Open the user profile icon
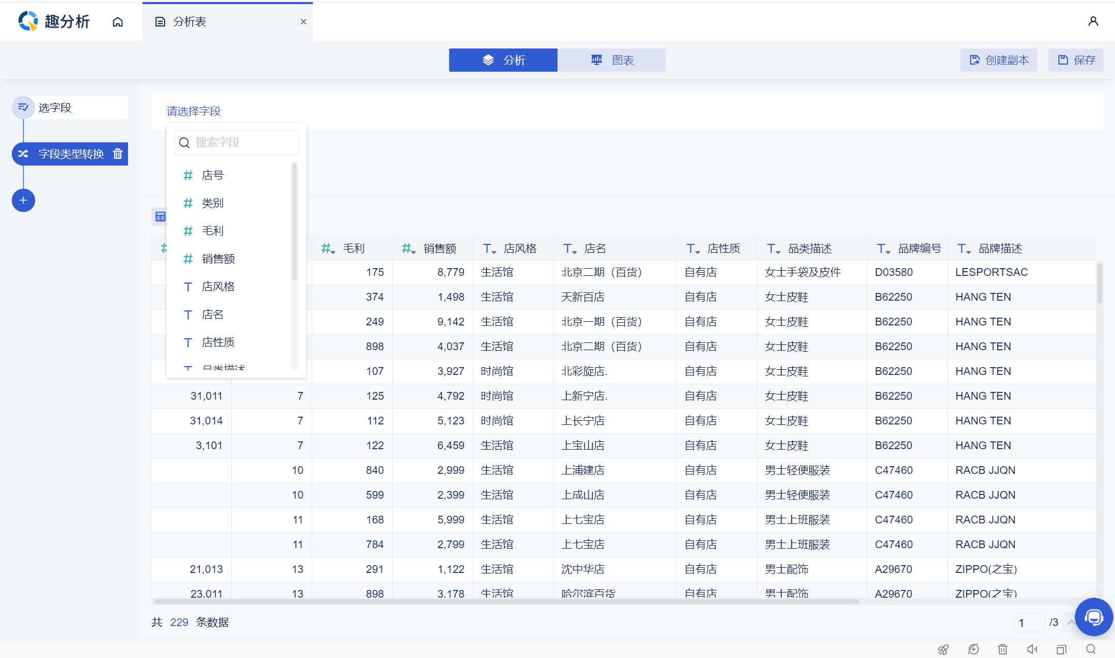This screenshot has height=658, width=1115. 1093,21
